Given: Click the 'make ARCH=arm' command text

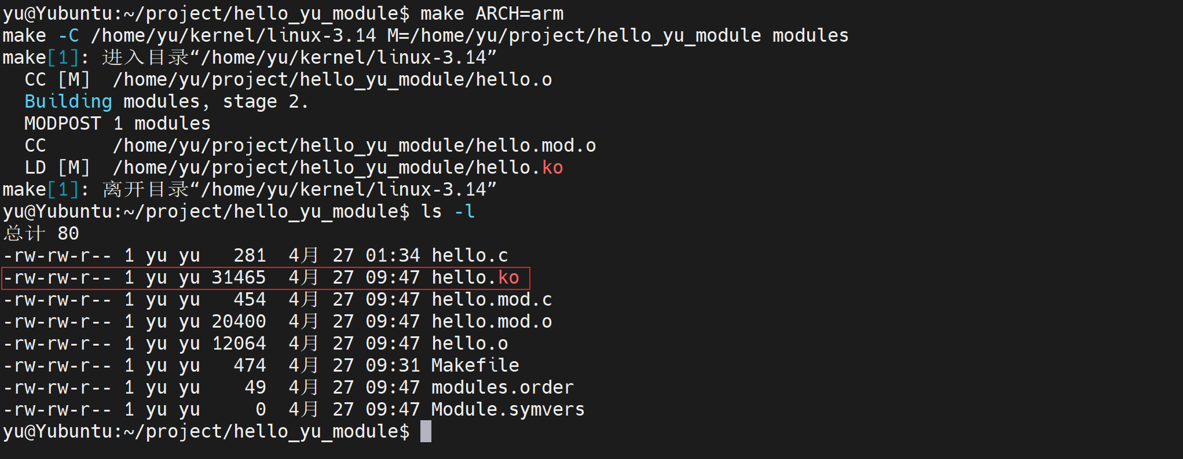Looking at the screenshot, I should (492, 14).
